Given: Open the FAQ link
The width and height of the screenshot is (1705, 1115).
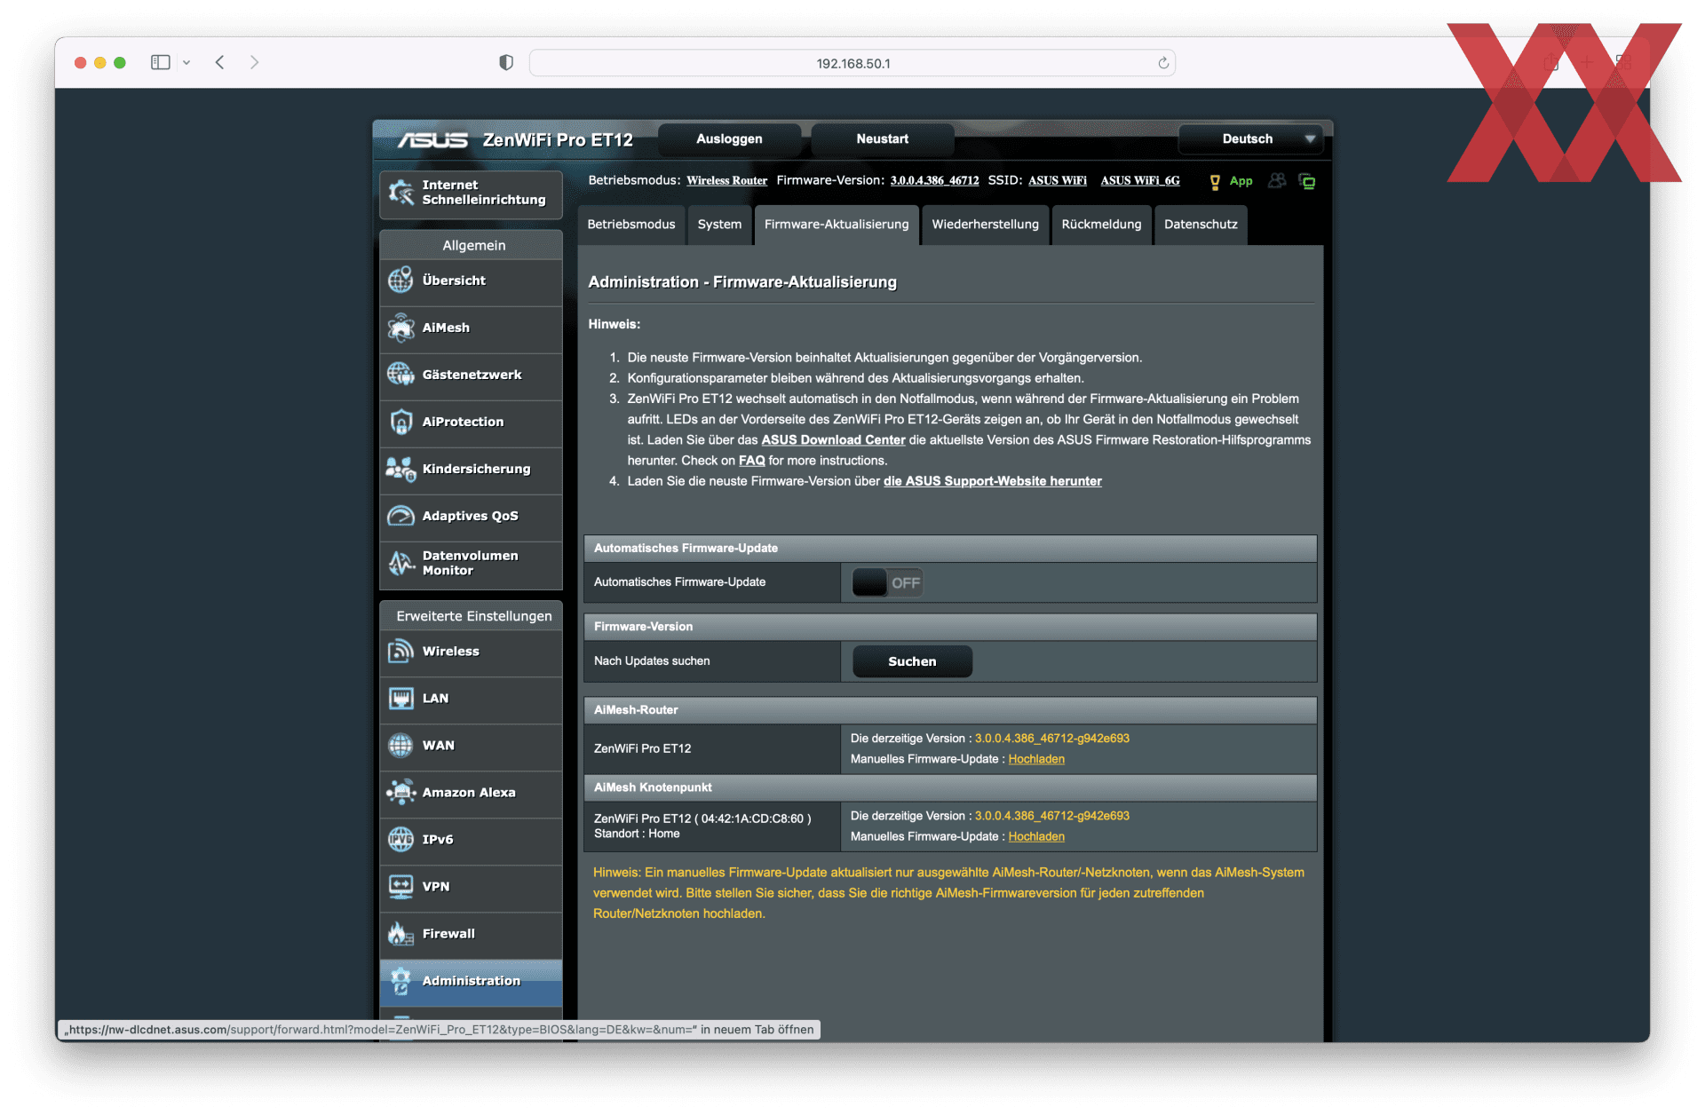Looking at the screenshot, I should [751, 461].
